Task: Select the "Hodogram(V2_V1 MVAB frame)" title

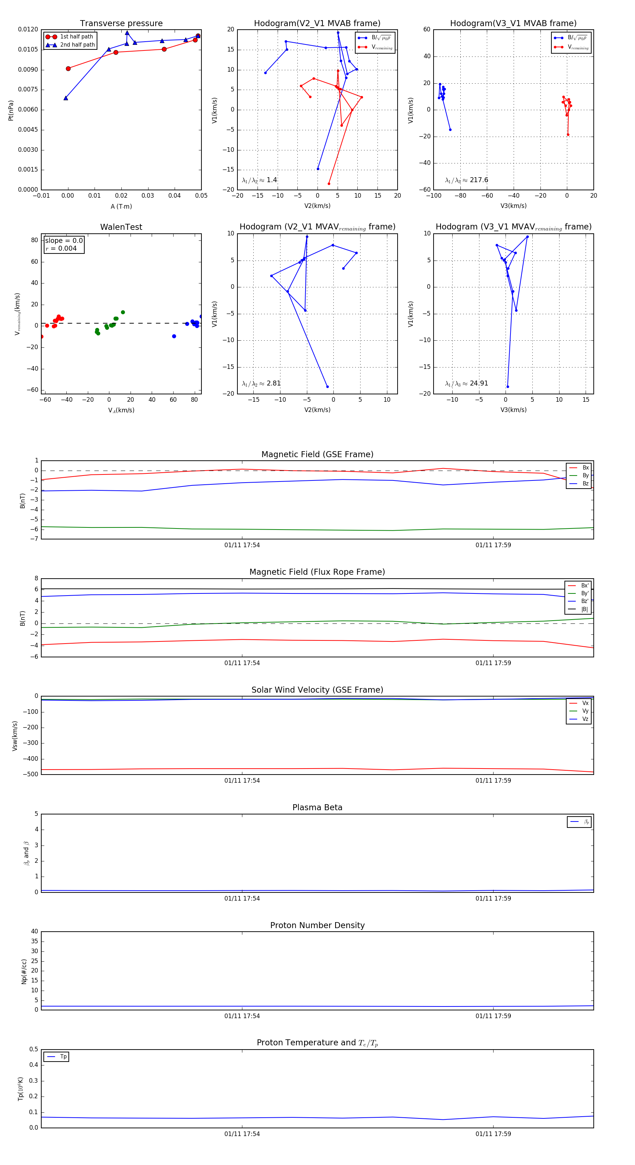Action: pyautogui.click(x=317, y=24)
